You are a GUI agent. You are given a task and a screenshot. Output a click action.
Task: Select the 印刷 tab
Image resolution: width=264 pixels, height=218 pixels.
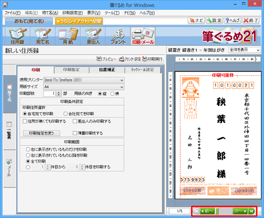pos(36,70)
